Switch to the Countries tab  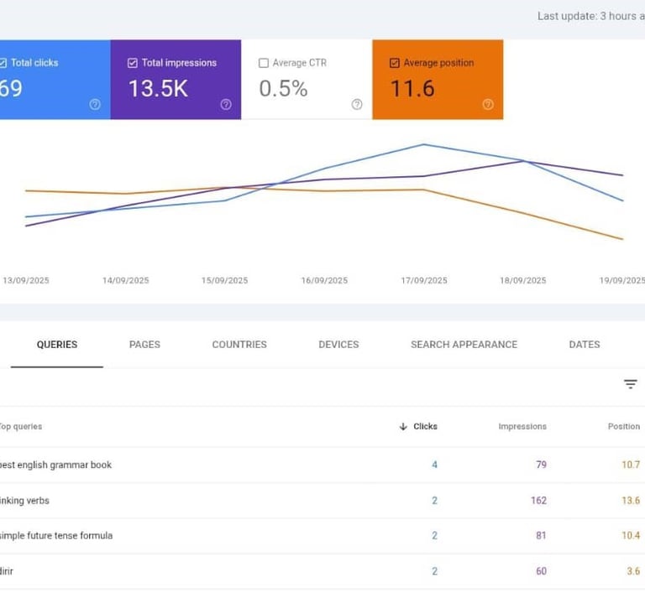point(239,345)
